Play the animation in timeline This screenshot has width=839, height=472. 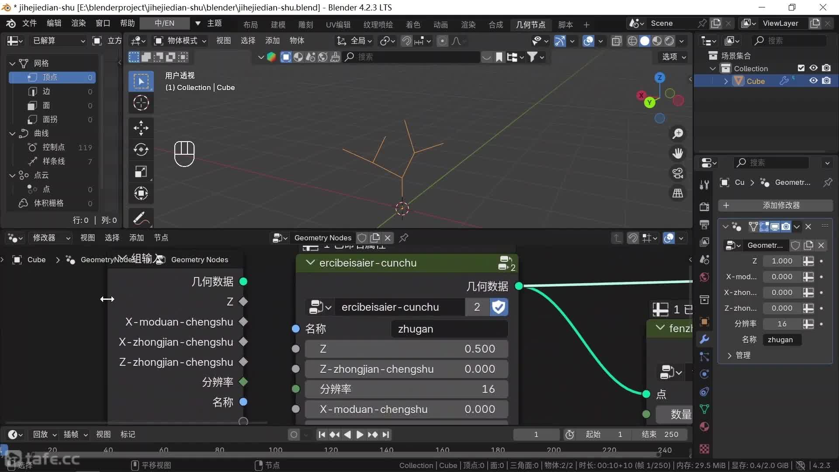[359, 434]
